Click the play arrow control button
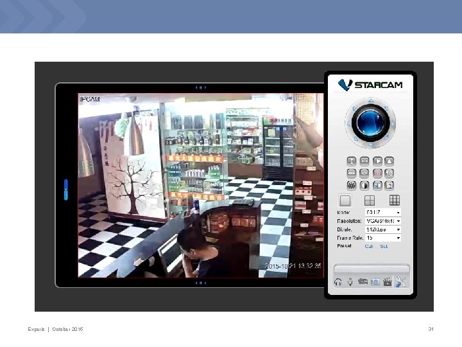This screenshot has height=347, width=462. tap(377, 161)
